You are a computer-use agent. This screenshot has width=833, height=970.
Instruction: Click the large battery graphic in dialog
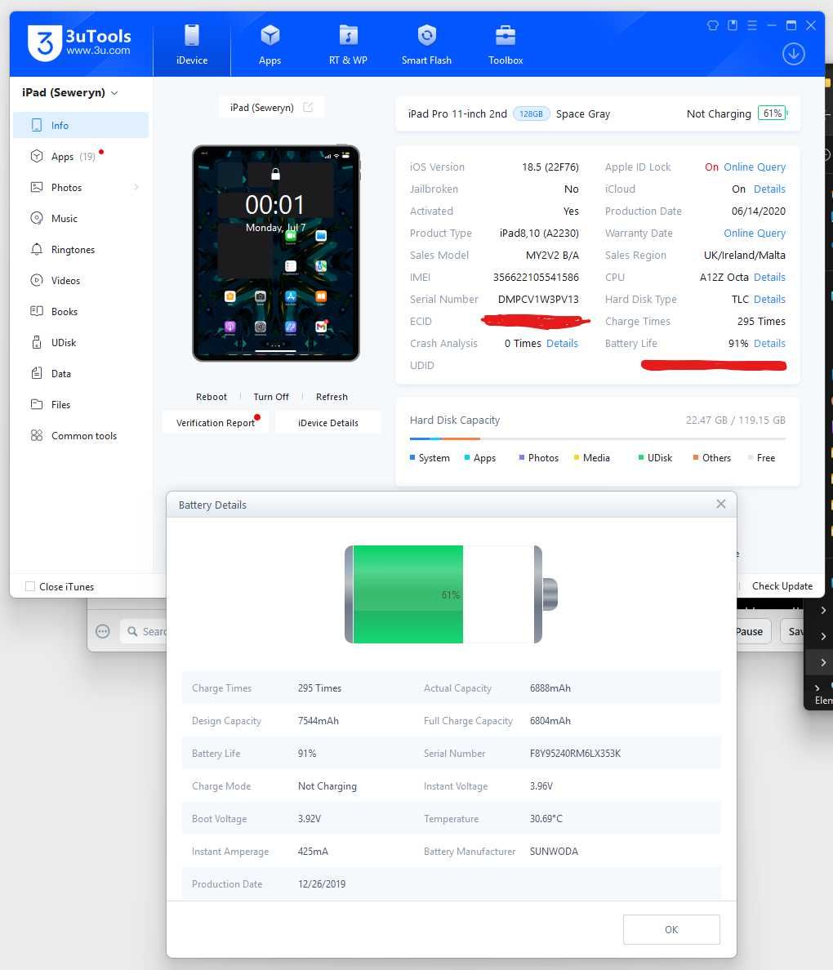click(451, 594)
